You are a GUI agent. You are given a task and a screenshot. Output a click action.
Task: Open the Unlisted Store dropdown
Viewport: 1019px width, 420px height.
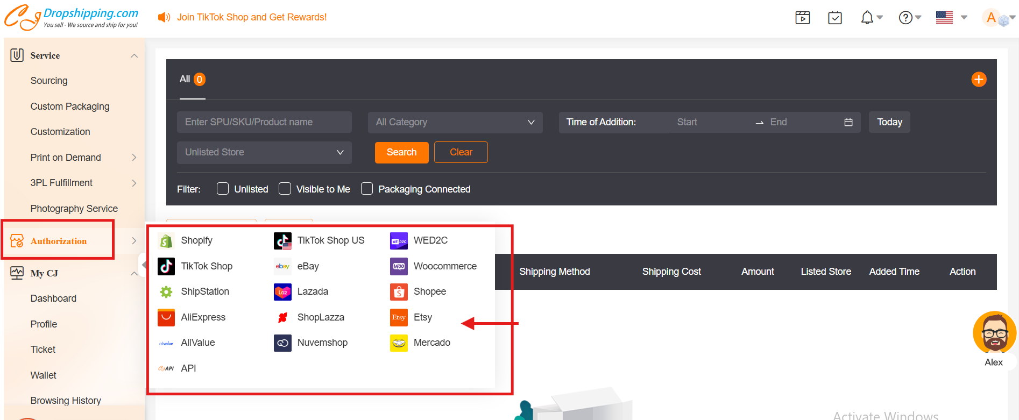point(264,152)
